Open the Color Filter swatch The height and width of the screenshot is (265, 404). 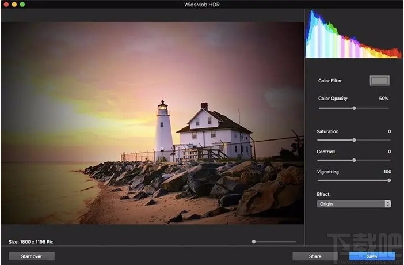click(379, 81)
